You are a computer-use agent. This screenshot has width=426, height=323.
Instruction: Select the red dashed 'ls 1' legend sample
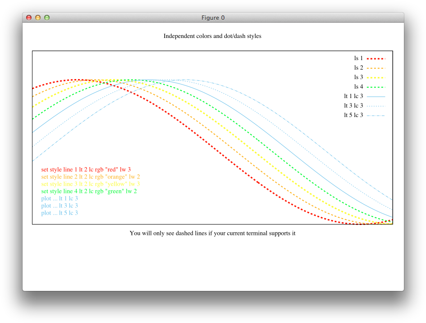[x=376, y=58]
